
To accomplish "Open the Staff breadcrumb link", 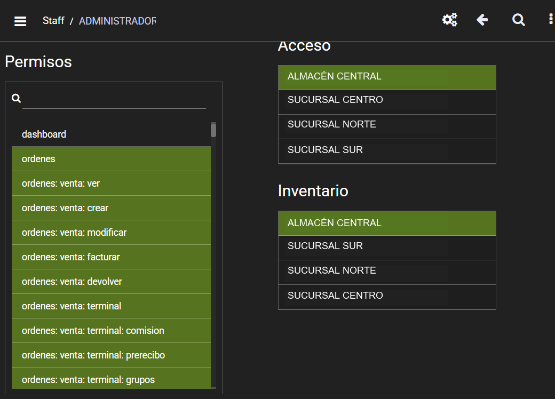I will click(53, 20).
